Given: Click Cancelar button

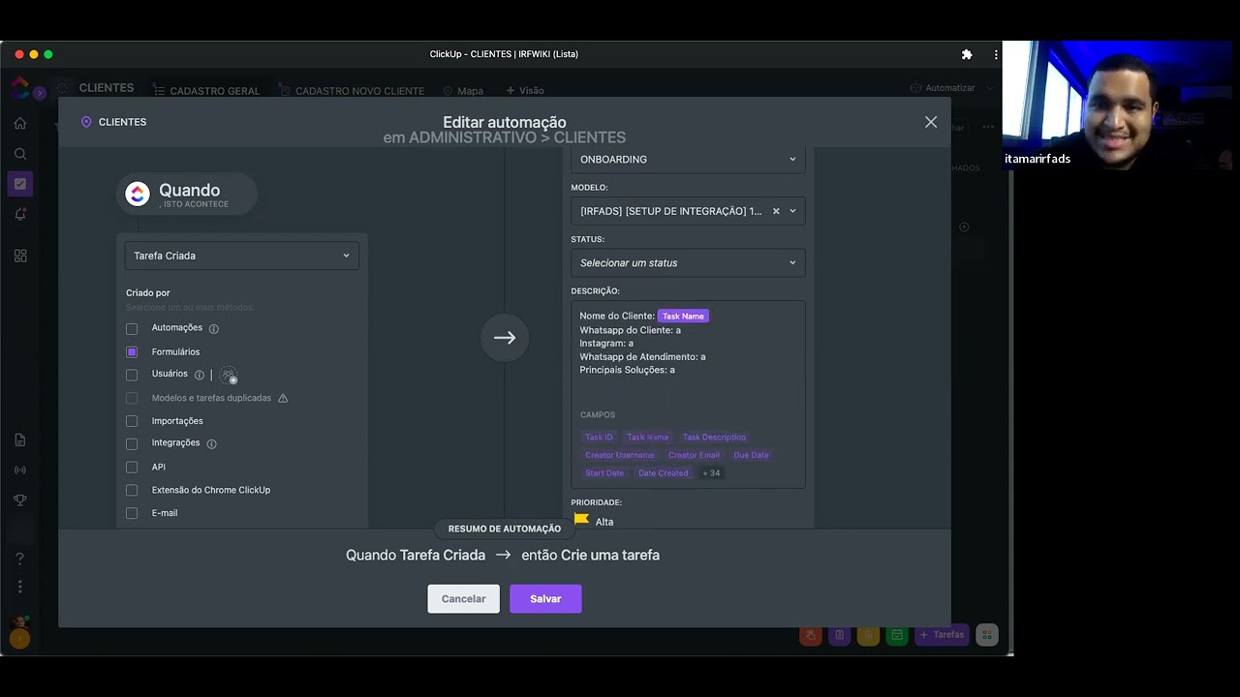Looking at the screenshot, I should pyautogui.click(x=464, y=598).
